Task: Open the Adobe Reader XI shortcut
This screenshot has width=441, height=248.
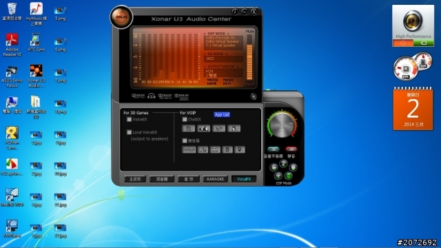Action: point(12,45)
